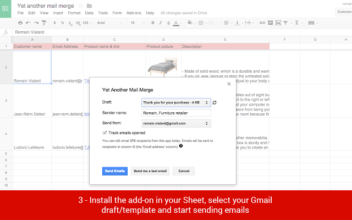The height and width of the screenshot is (220, 352).
Task: Refresh the draft list in dialog
Action: (215, 103)
